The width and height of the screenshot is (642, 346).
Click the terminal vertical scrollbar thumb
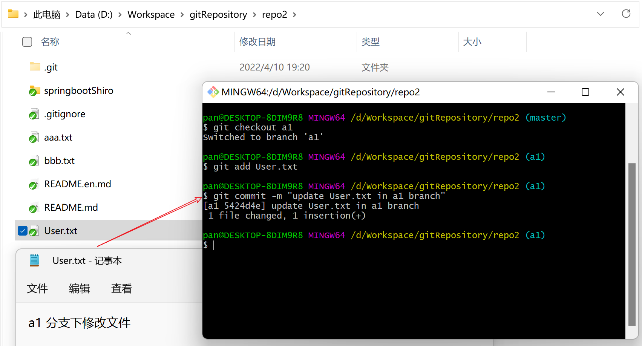click(632, 244)
